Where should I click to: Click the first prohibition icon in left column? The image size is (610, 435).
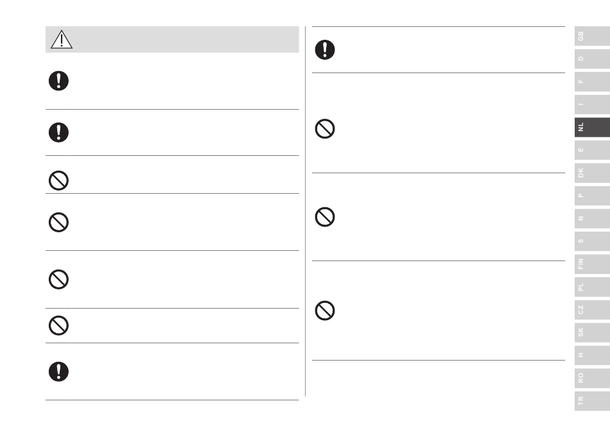coord(58,180)
